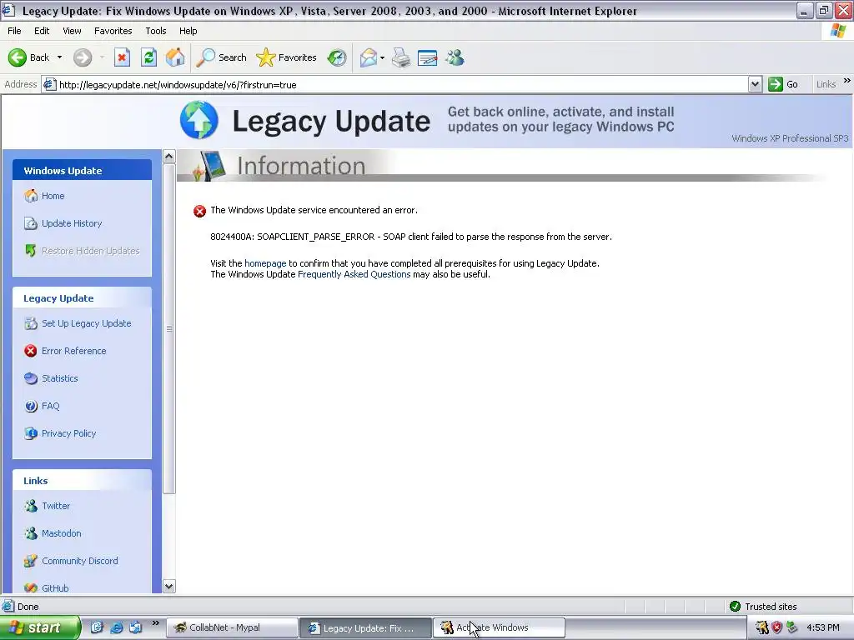Open the History toolbar icon
This screenshot has height=640, width=854.
[337, 57]
